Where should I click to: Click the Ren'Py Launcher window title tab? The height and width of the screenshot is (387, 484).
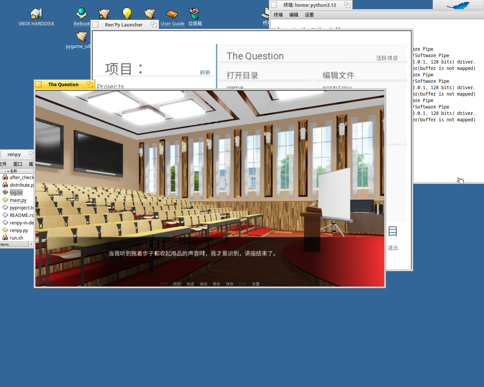pos(124,25)
